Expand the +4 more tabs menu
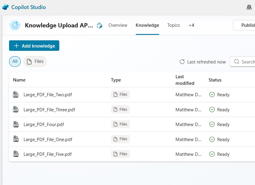The image size is (255, 185). (191, 25)
